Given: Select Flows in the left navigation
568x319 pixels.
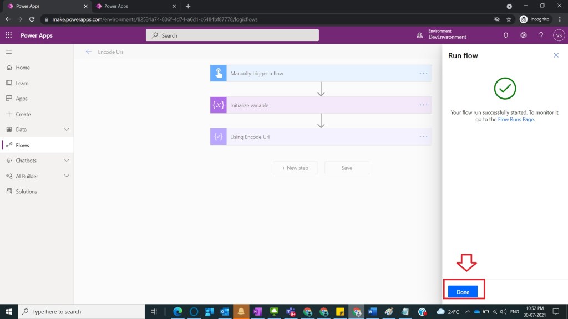Looking at the screenshot, I should click(22, 145).
